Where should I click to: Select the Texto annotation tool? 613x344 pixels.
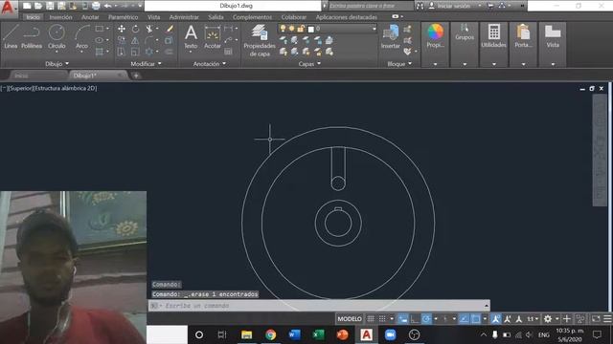point(191,36)
